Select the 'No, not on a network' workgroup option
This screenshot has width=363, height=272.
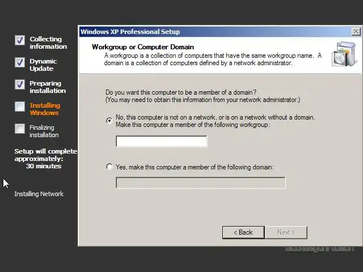(109, 121)
